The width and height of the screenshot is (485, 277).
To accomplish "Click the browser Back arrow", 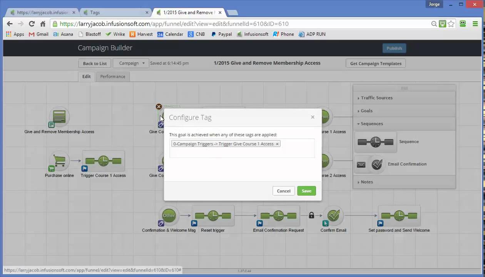I will (10, 24).
